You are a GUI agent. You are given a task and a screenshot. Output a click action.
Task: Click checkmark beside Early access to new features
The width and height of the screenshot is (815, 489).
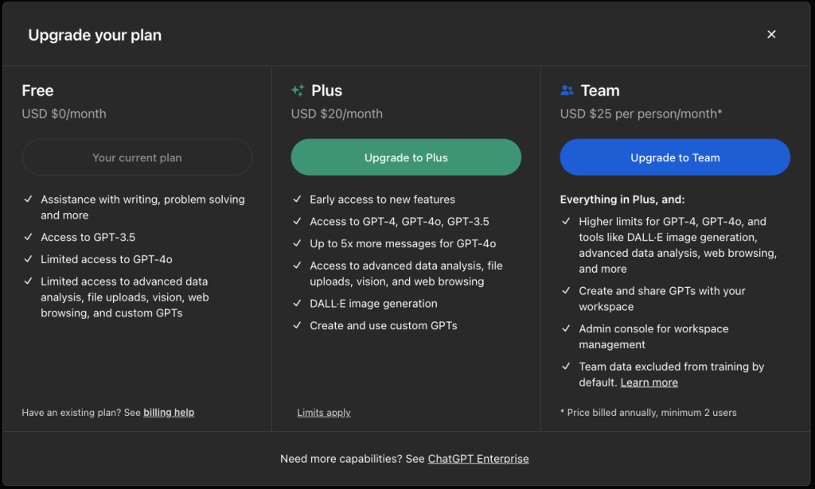(x=297, y=200)
